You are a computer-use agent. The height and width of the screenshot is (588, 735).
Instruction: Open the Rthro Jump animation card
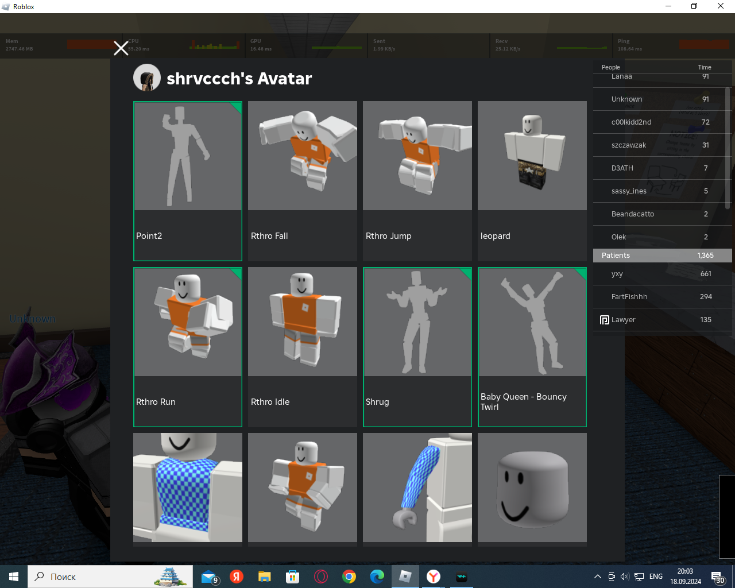(417, 181)
